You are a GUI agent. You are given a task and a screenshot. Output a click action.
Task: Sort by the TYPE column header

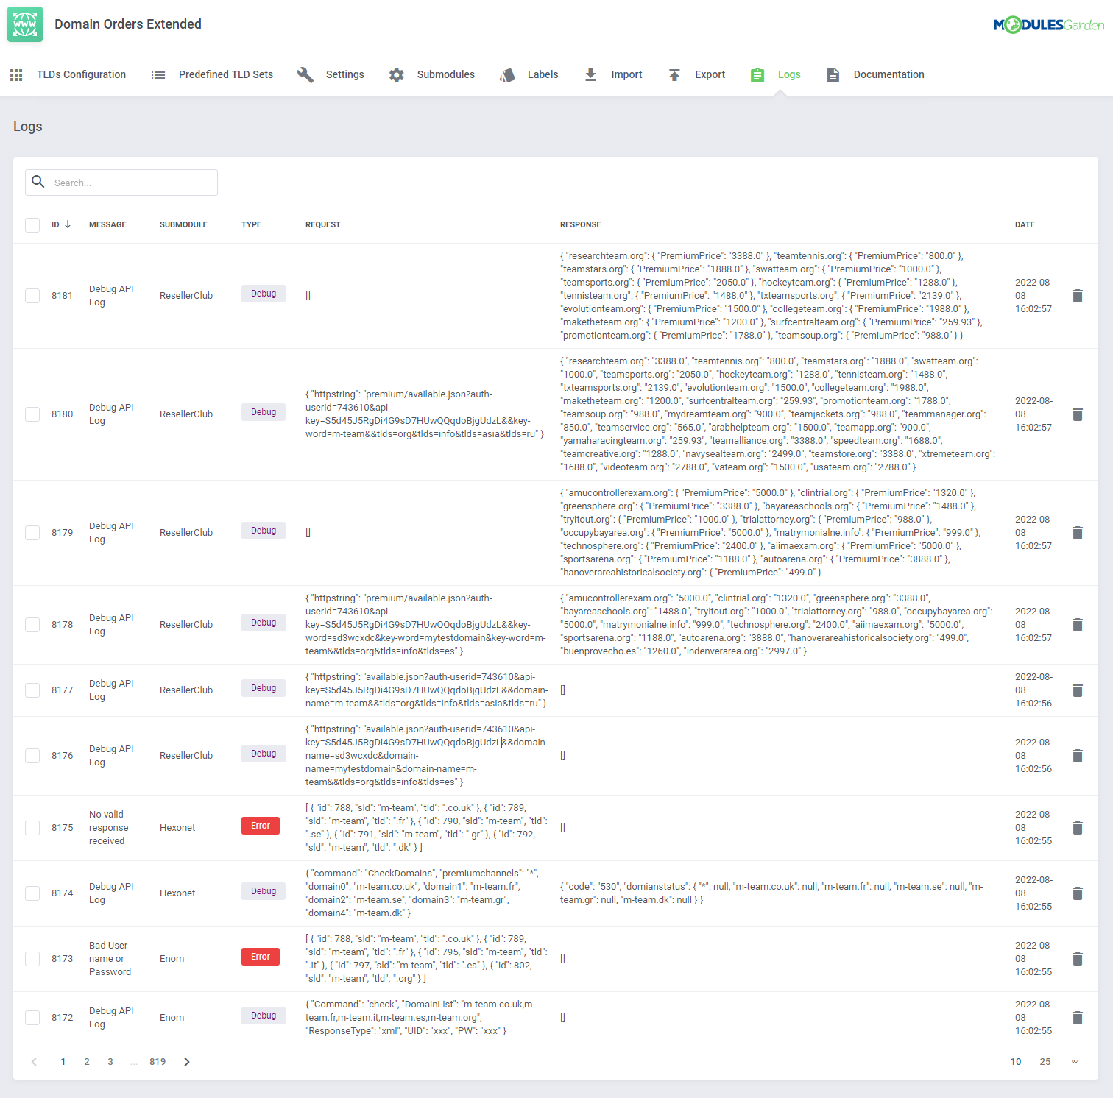coord(252,225)
